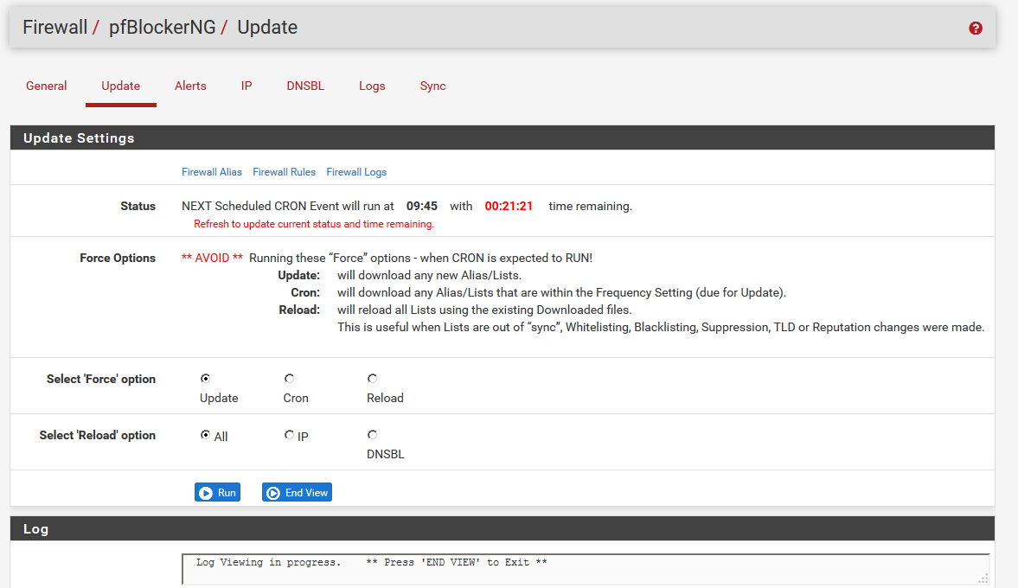1018x588 pixels.
Task: Open the Firewall Logs link
Action: tap(356, 172)
